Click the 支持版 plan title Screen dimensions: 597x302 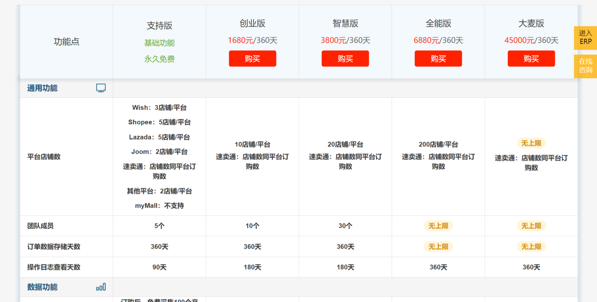tap(159, 26)
